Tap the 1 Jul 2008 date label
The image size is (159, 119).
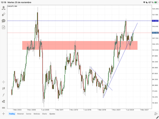pyautogui.click(x=45, y=110)
